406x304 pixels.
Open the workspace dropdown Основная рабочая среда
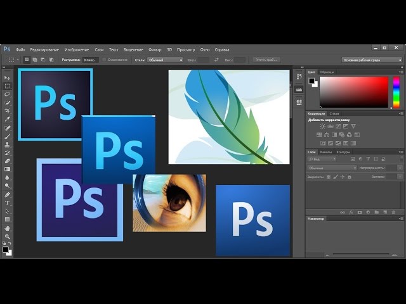tap(372, 60)
